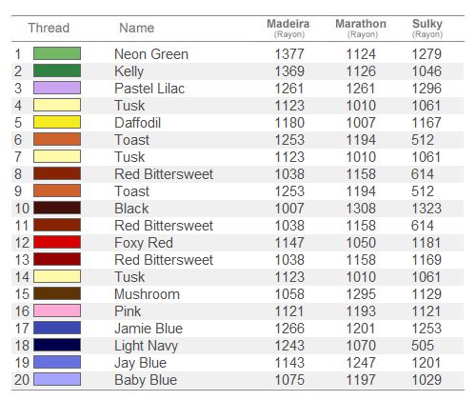Click the Marathon column header
The width and height of the screenshot is (476, 400).
(361, 28)
